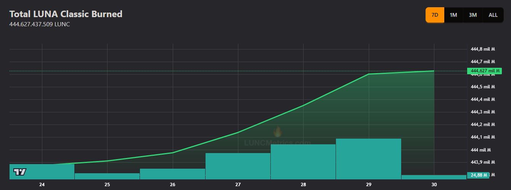Click the LUNCMetrics.com watermark text

(x=277, y=143)
